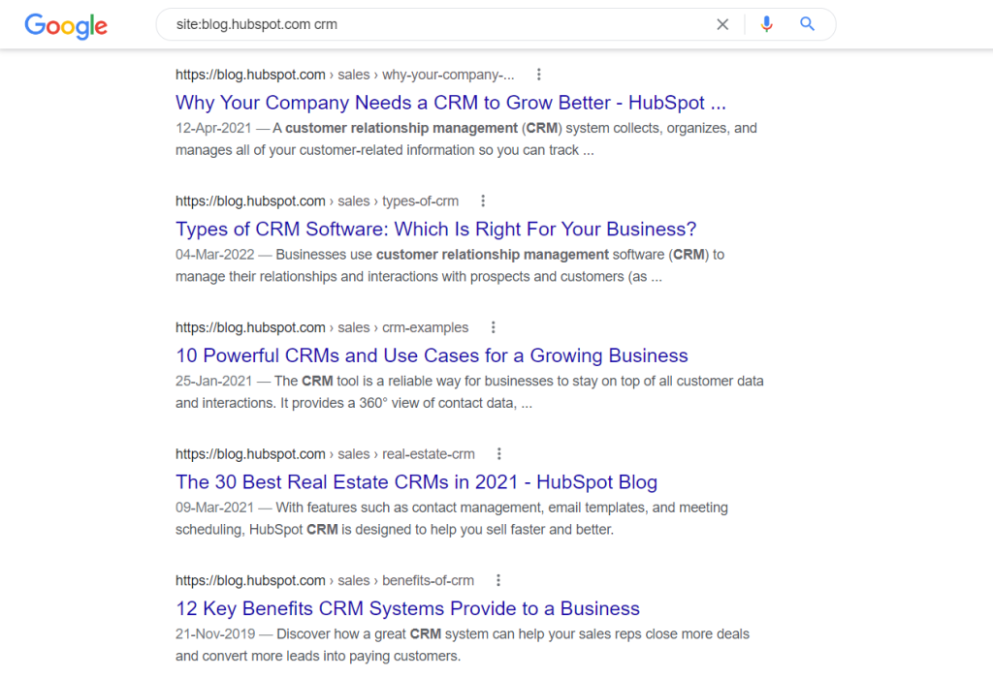The image size is (993, 678).
Task: Open three-dot menu beside crm-examples URL
Action: coord(494,327)
